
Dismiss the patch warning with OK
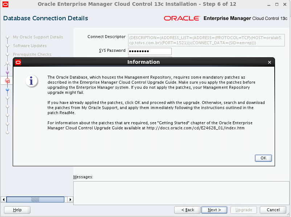click(263, 158)
